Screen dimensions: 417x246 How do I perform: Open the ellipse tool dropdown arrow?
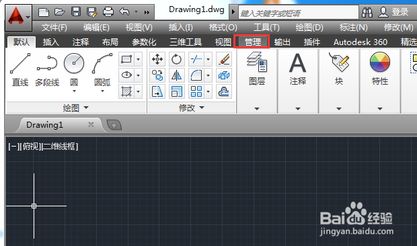[x=139, y=75]
